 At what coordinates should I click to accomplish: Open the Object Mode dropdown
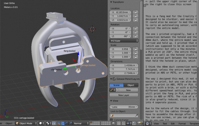(x=26, y=123)
